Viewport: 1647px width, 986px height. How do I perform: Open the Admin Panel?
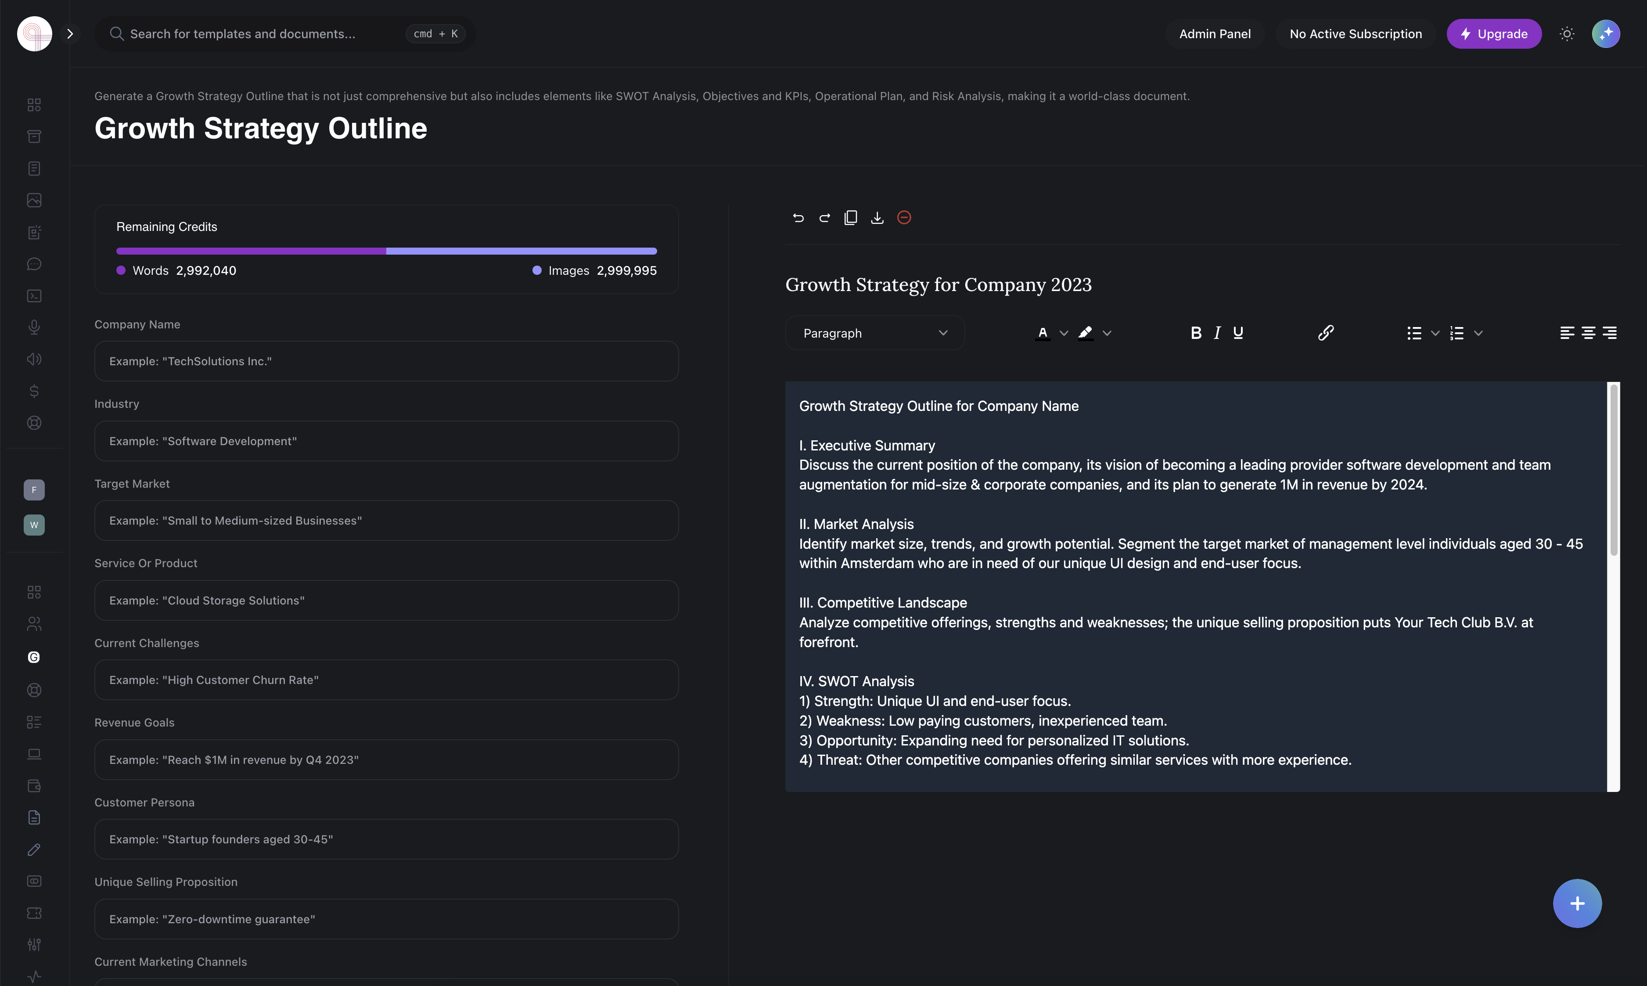pos(1215,34)
